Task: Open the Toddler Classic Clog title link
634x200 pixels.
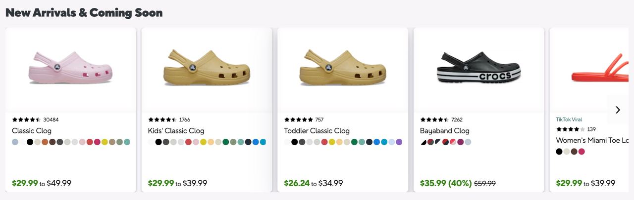Action: 317,131
